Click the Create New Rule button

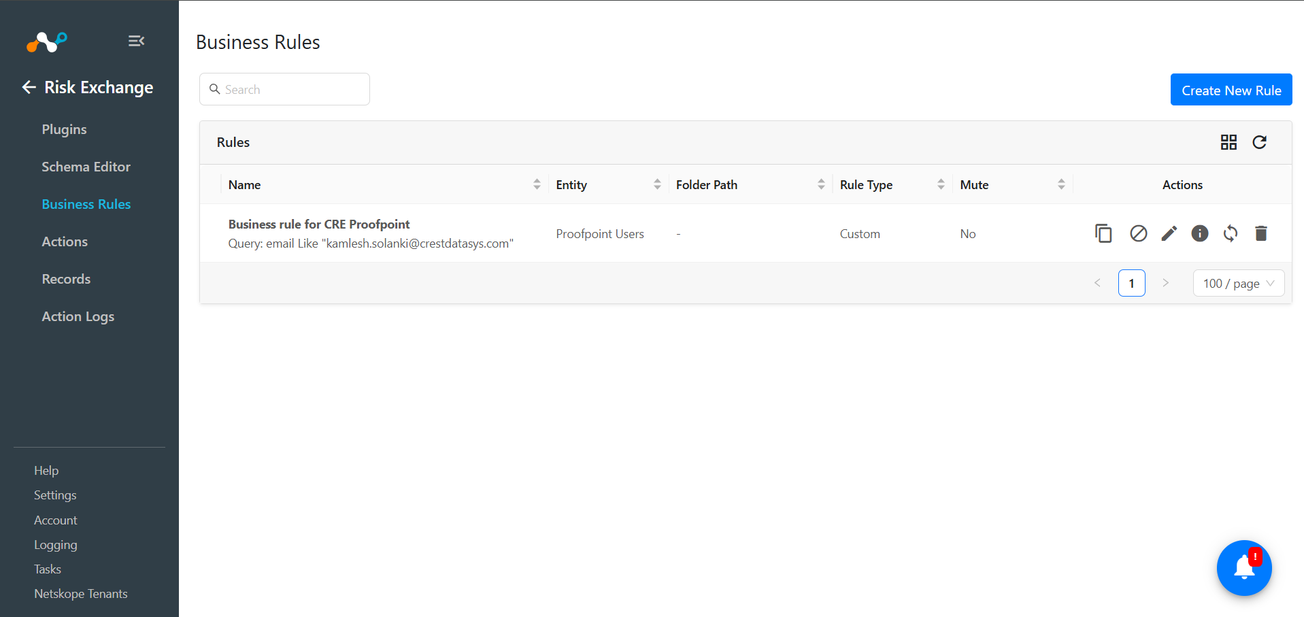click(1231, 90)
